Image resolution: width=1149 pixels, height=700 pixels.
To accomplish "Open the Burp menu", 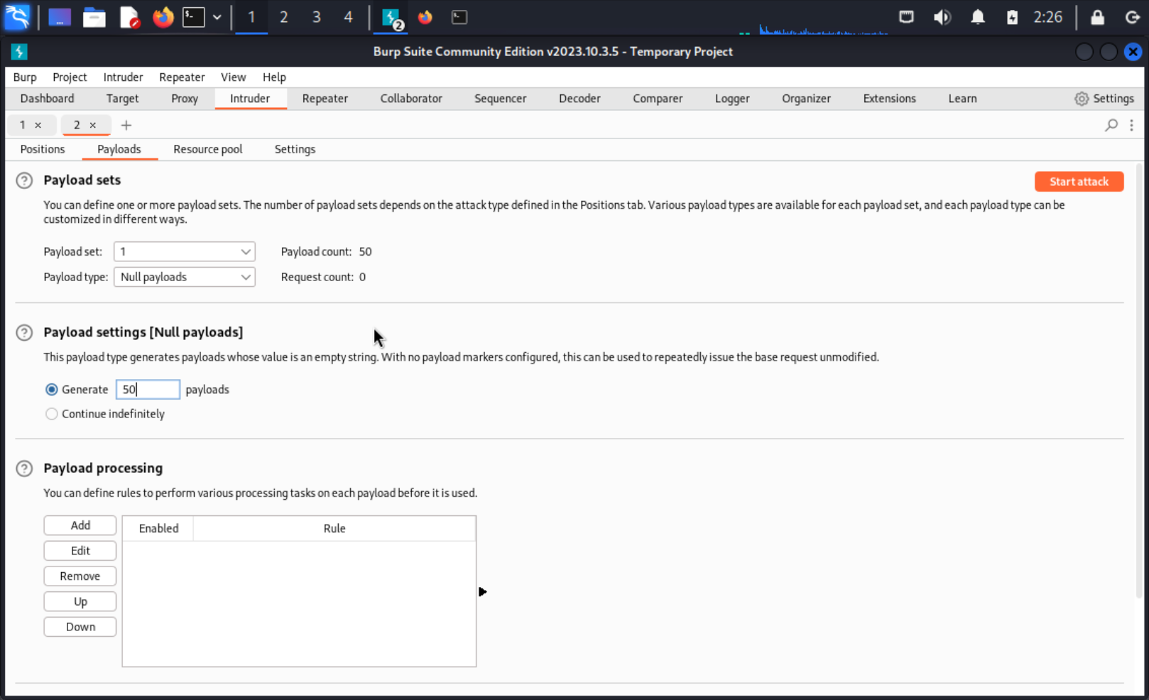I will 25,77.
